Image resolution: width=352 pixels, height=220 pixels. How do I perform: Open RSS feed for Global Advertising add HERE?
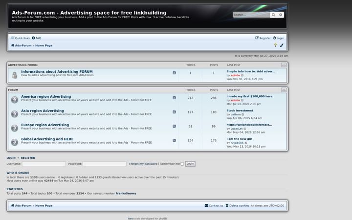(x=174, y=140)
